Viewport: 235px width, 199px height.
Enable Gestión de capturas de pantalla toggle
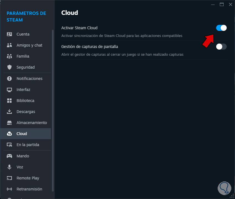click(x=221, y=47)
